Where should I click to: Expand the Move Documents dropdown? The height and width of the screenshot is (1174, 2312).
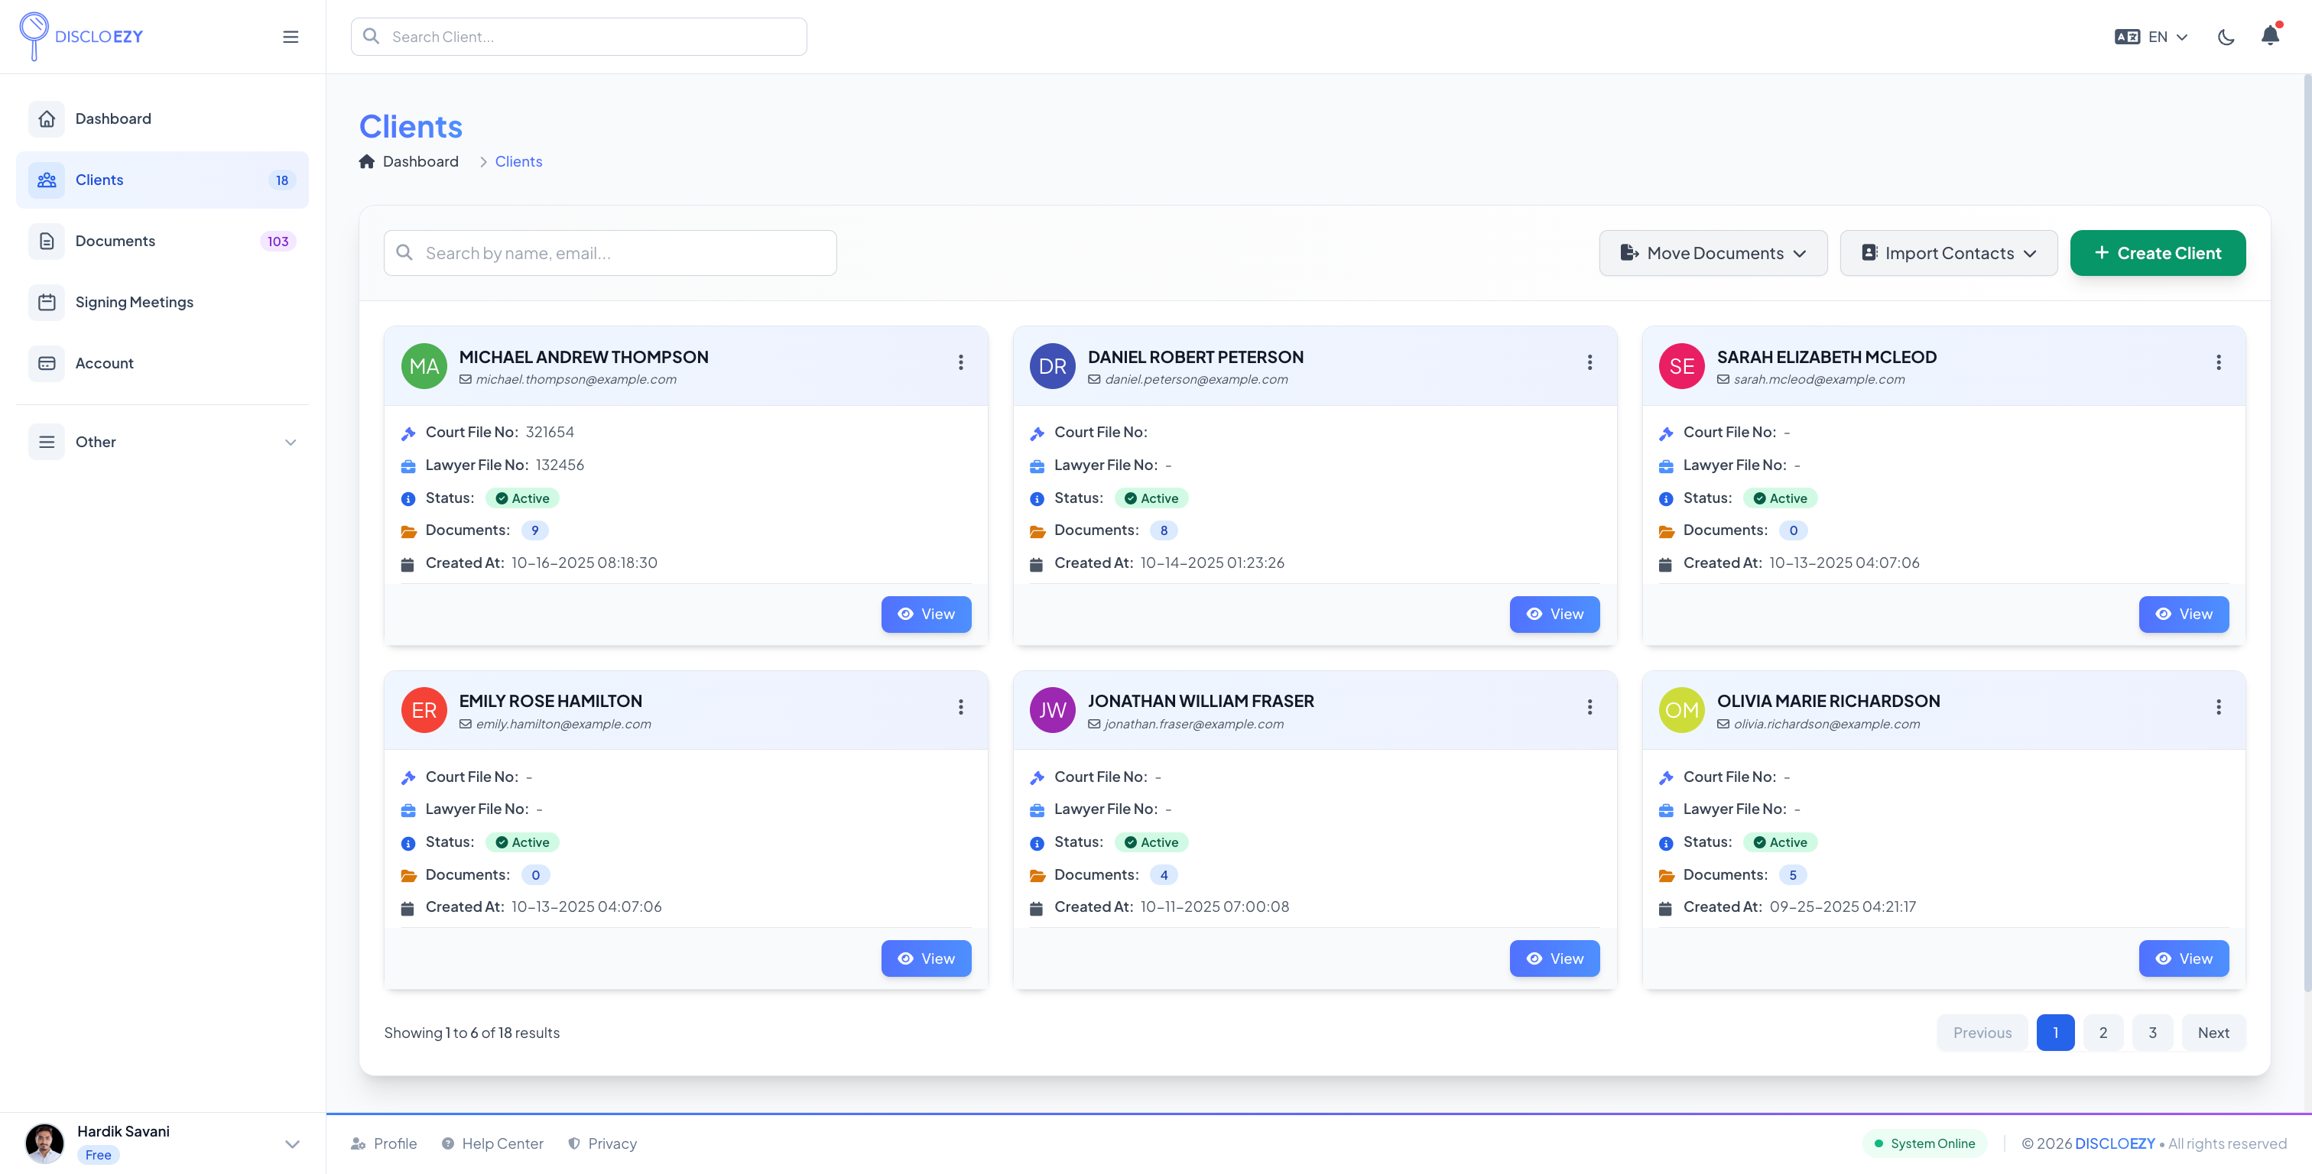tap(1713, 253)
